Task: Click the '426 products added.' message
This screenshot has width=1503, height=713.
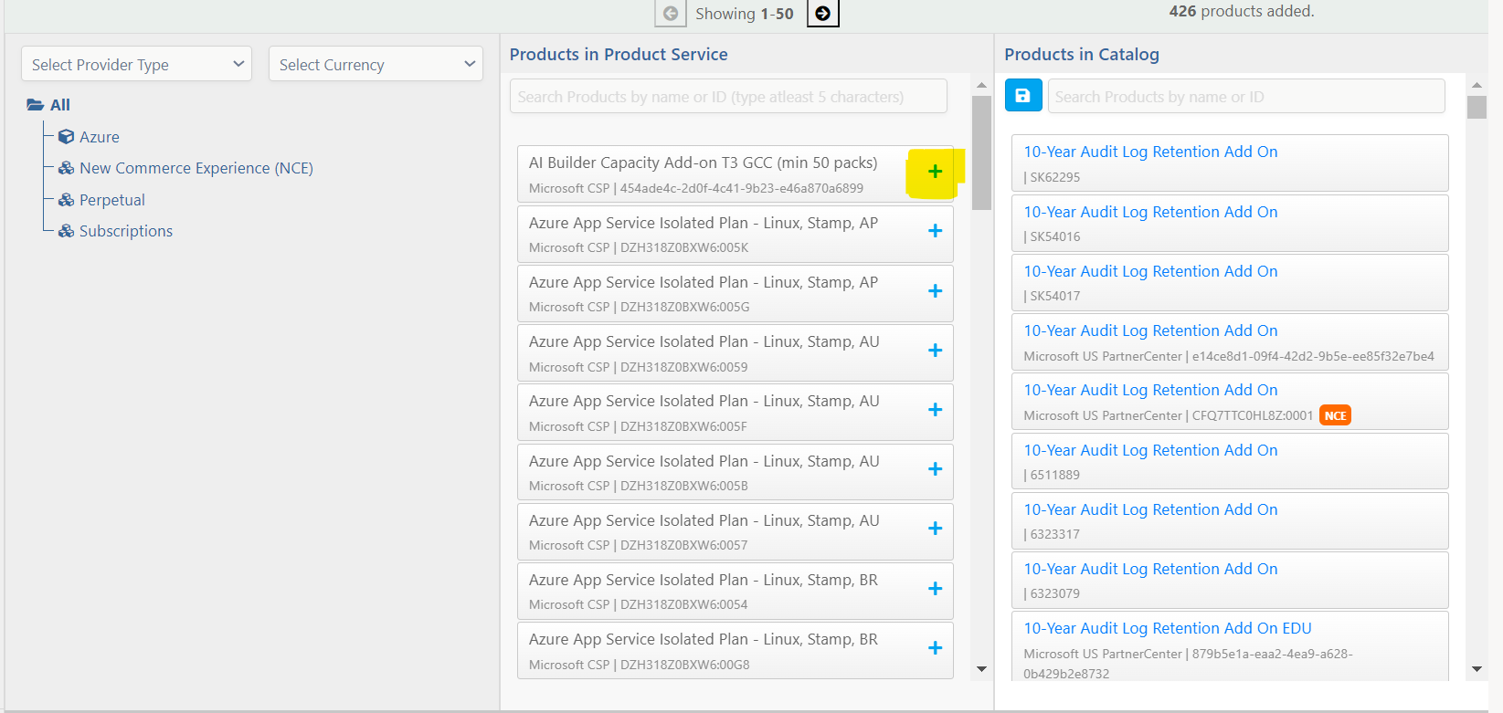Action: (x=1242, y=11)
